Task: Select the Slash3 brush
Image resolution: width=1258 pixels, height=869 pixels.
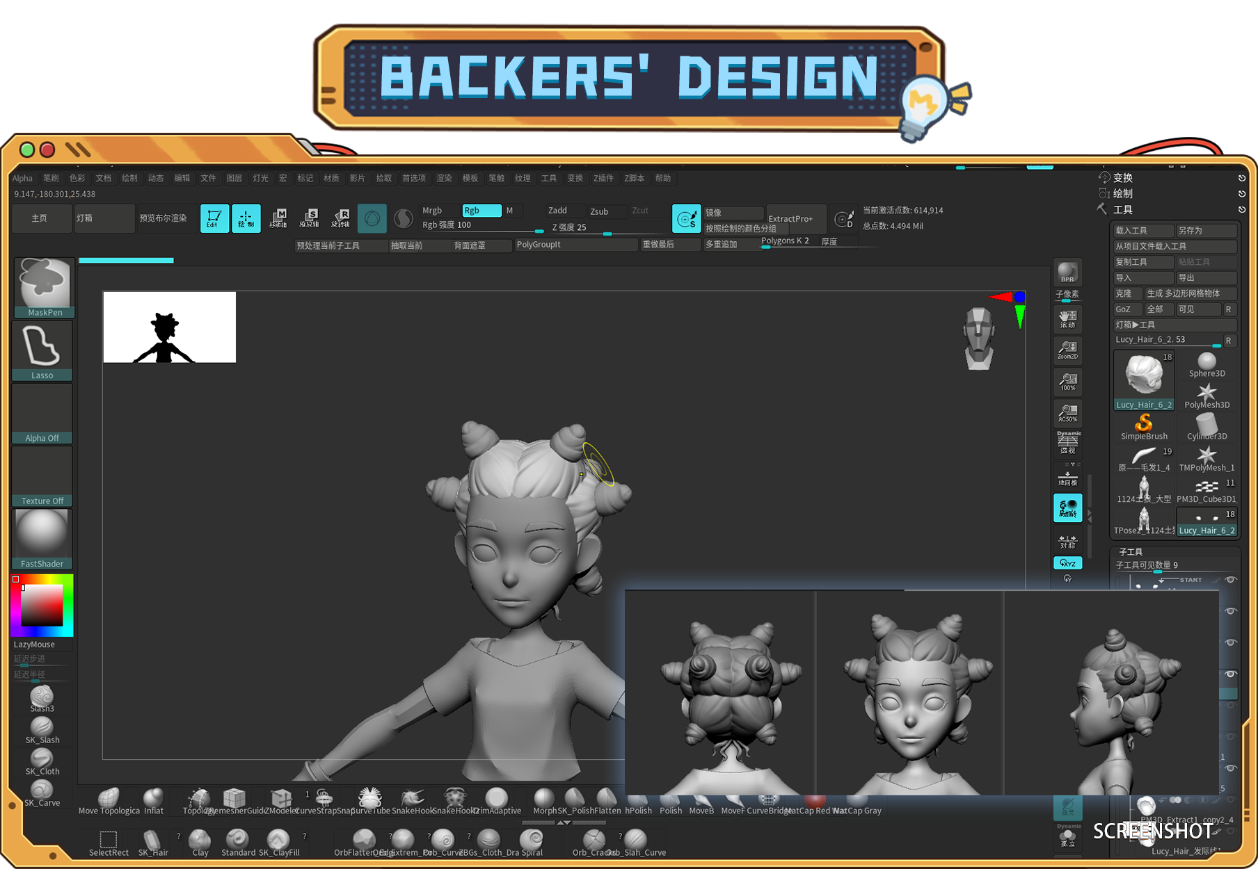Action: click(42, 699)
